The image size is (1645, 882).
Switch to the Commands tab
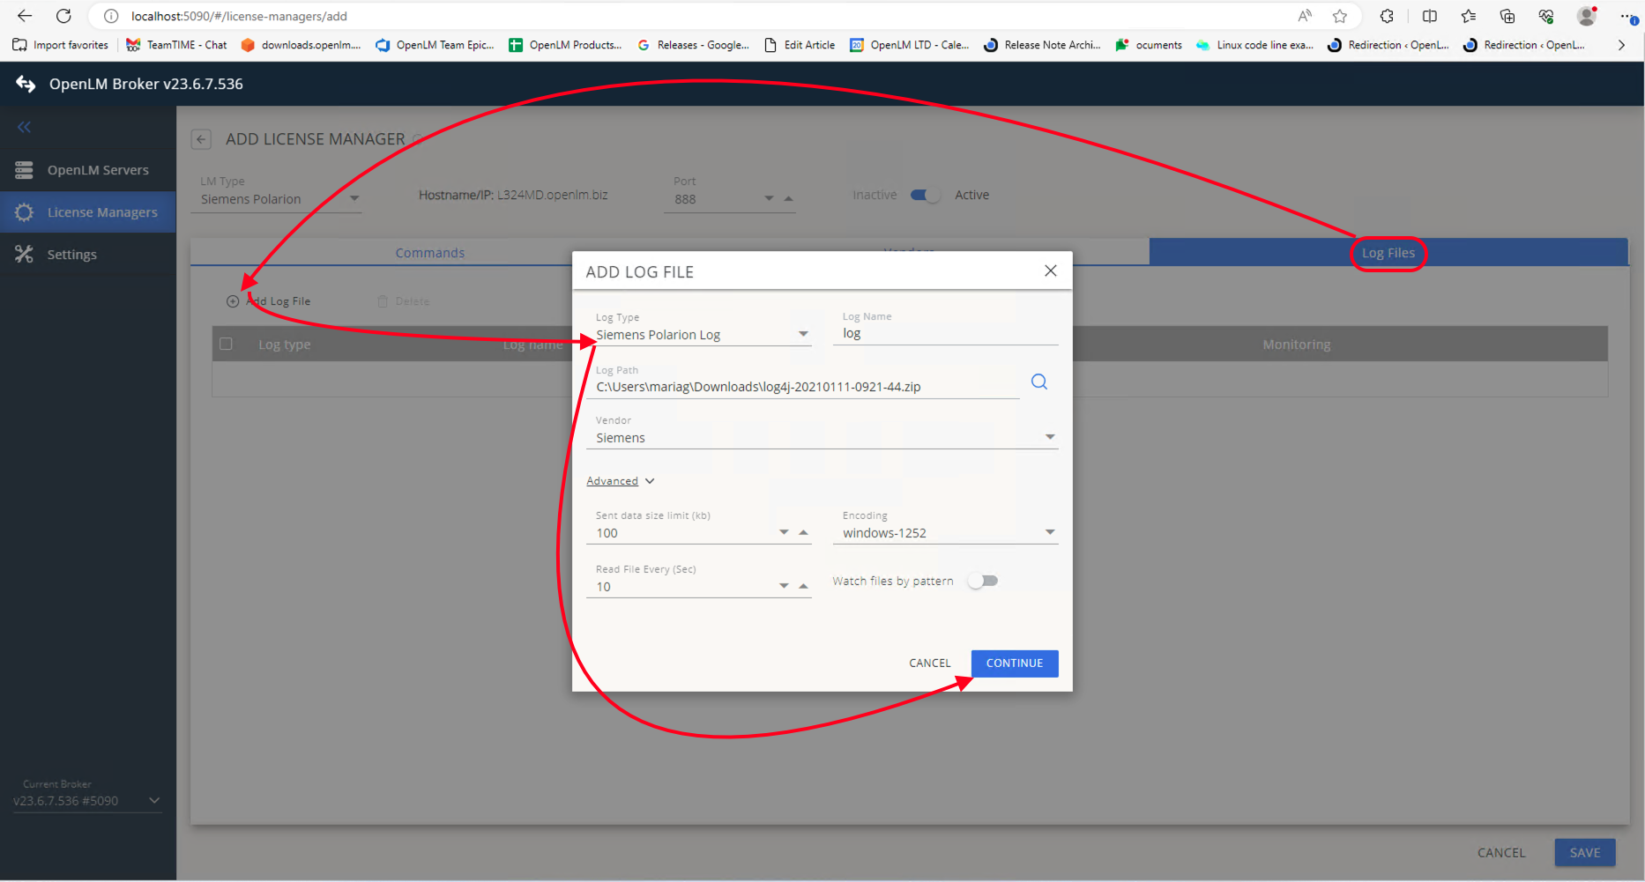coord(429,252)
